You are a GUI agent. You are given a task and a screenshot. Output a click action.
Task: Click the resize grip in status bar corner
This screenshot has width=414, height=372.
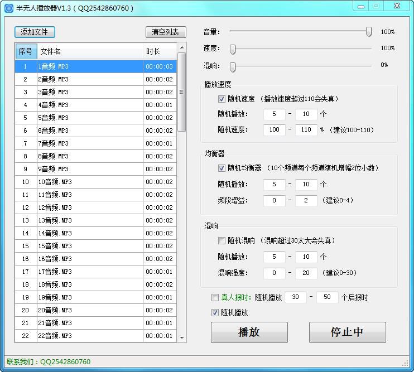[x=406, y=364]
